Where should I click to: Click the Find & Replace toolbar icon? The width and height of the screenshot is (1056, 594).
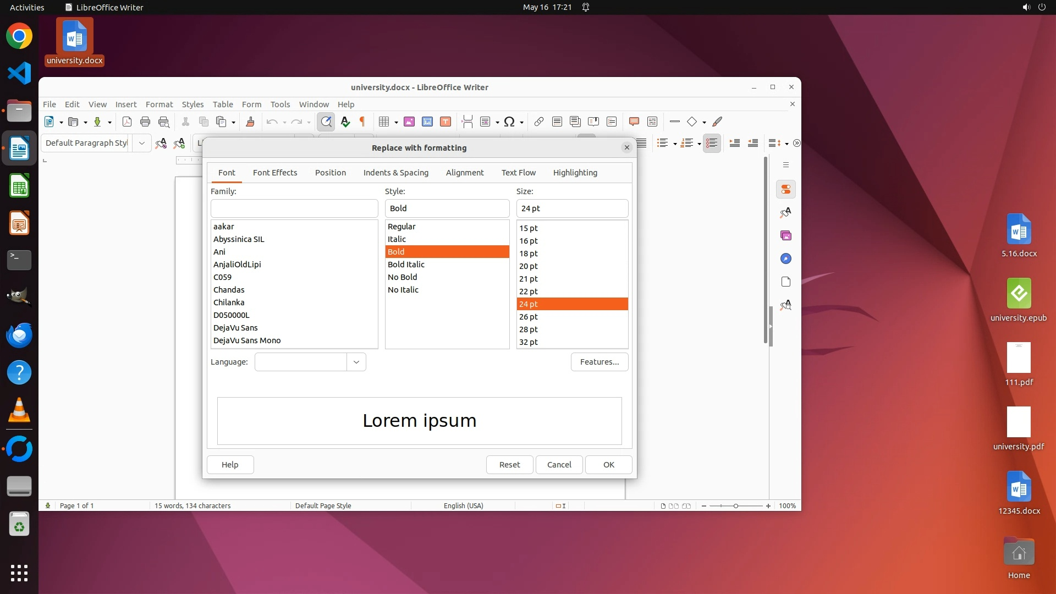tap(326, 122)
